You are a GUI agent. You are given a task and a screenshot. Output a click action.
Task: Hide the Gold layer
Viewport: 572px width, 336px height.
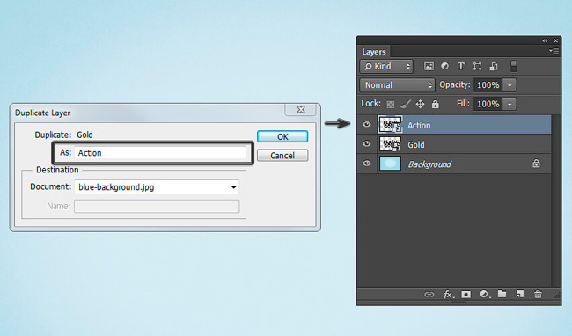point(367,144)
